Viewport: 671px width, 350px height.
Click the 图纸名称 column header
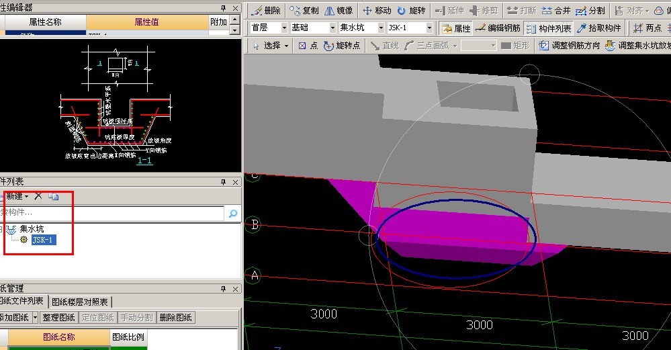tap(59, 337)
